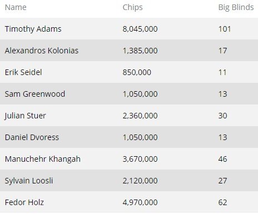
Task: Click Sam Greenwood's name
Action: pos(35,94)
